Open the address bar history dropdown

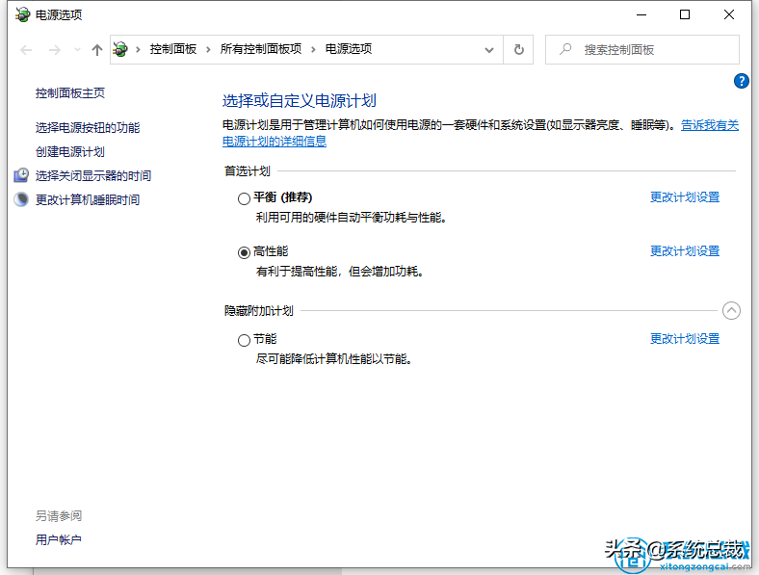coord(490,49)
